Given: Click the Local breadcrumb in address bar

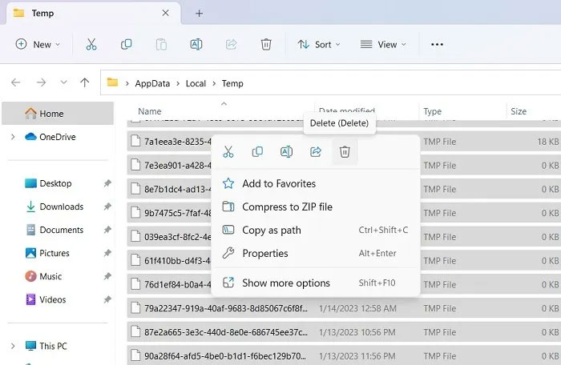Looking at the screenshot, I should (196, 83).
